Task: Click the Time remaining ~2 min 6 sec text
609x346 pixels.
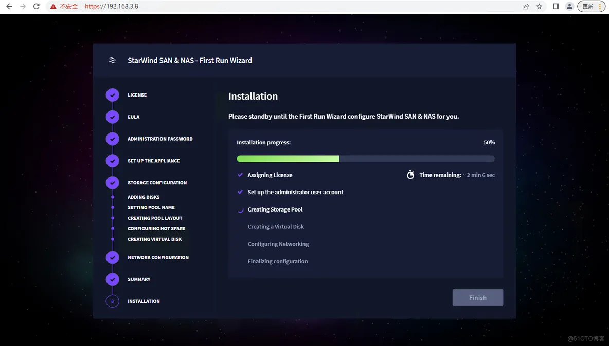Action: click(457, 175)
